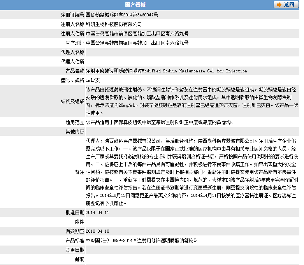Select the registration number 国食药监械(许)字2014第3460047号
Viewport: 304px width, 265px height.
[x=122, y=15]
